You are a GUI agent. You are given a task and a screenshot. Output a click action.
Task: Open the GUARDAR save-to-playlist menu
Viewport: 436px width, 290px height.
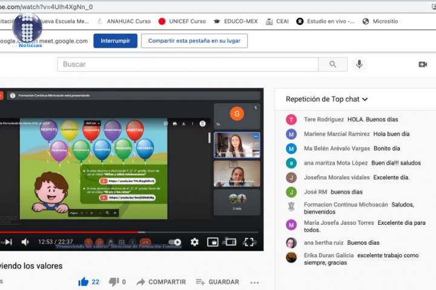[x=217, y=282]
